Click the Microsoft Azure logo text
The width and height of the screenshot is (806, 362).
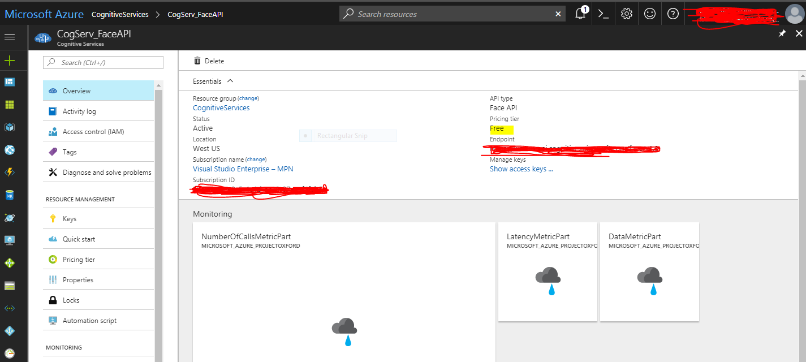[x=44, y=14]
